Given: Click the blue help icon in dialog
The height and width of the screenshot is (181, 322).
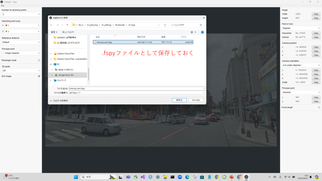Looking at the screenshot, I should tap(202, 32).
